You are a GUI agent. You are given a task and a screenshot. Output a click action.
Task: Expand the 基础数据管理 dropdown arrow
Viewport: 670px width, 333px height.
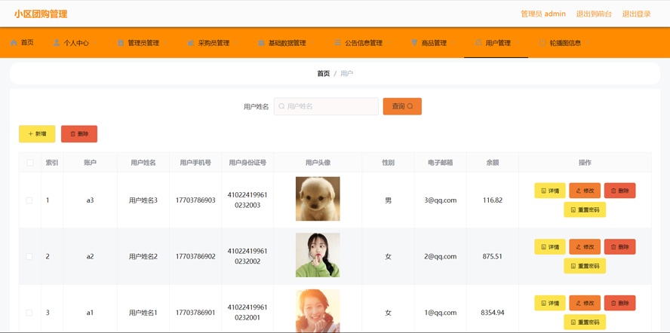coord(312,43)
